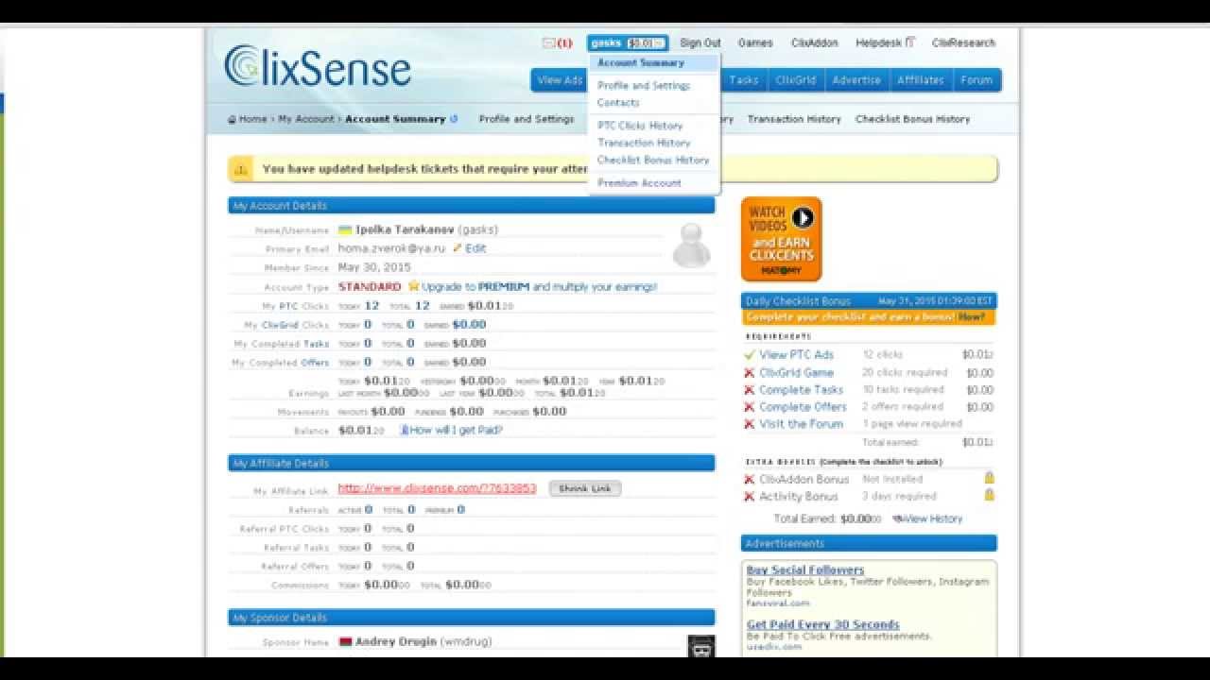Viewport: 1210px width, 680px height.
Task: Click the lock icon on ClixAddon Bonus row
Action: click(x=989, y=478)
